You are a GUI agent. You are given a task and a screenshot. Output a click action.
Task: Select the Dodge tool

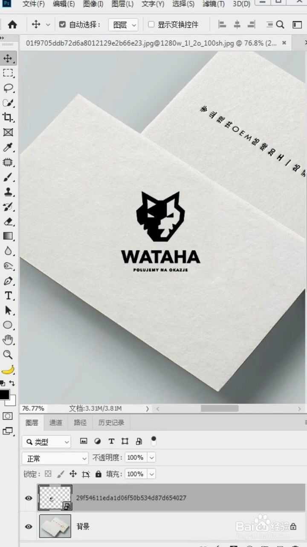point(8,266)
